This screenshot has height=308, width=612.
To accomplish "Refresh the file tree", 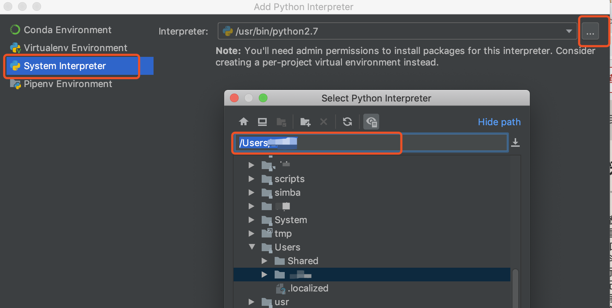I will pyautogui.click(x=347, y=122).
